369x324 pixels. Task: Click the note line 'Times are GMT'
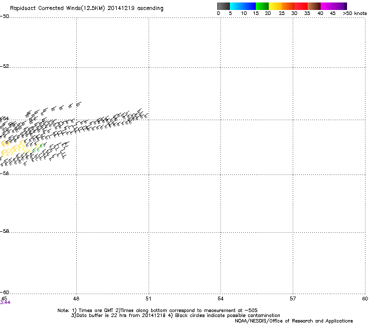(96, 311)
